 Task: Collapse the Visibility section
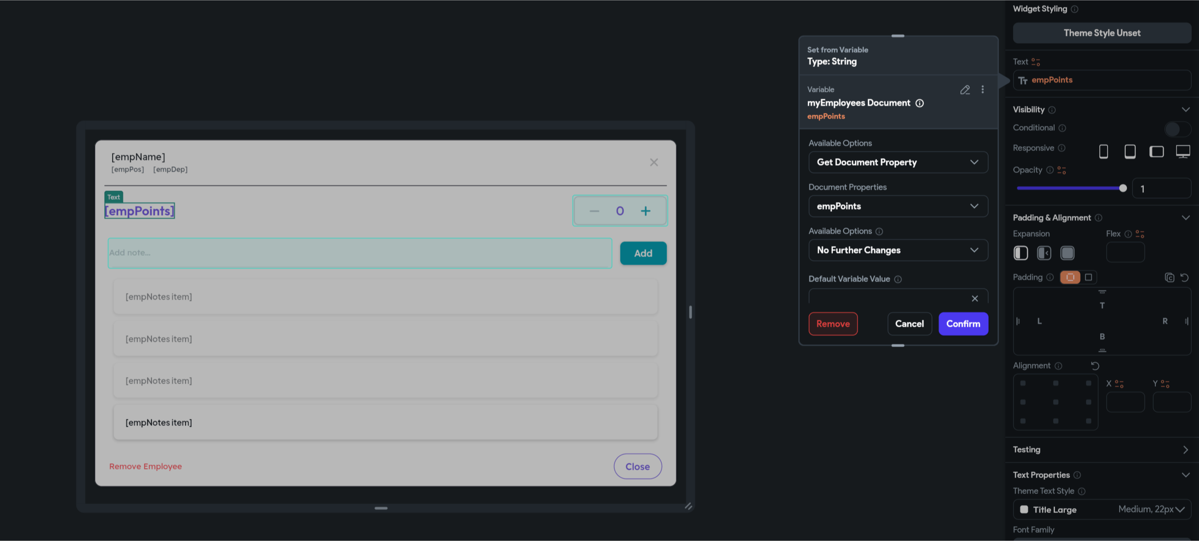[1186, 109]
